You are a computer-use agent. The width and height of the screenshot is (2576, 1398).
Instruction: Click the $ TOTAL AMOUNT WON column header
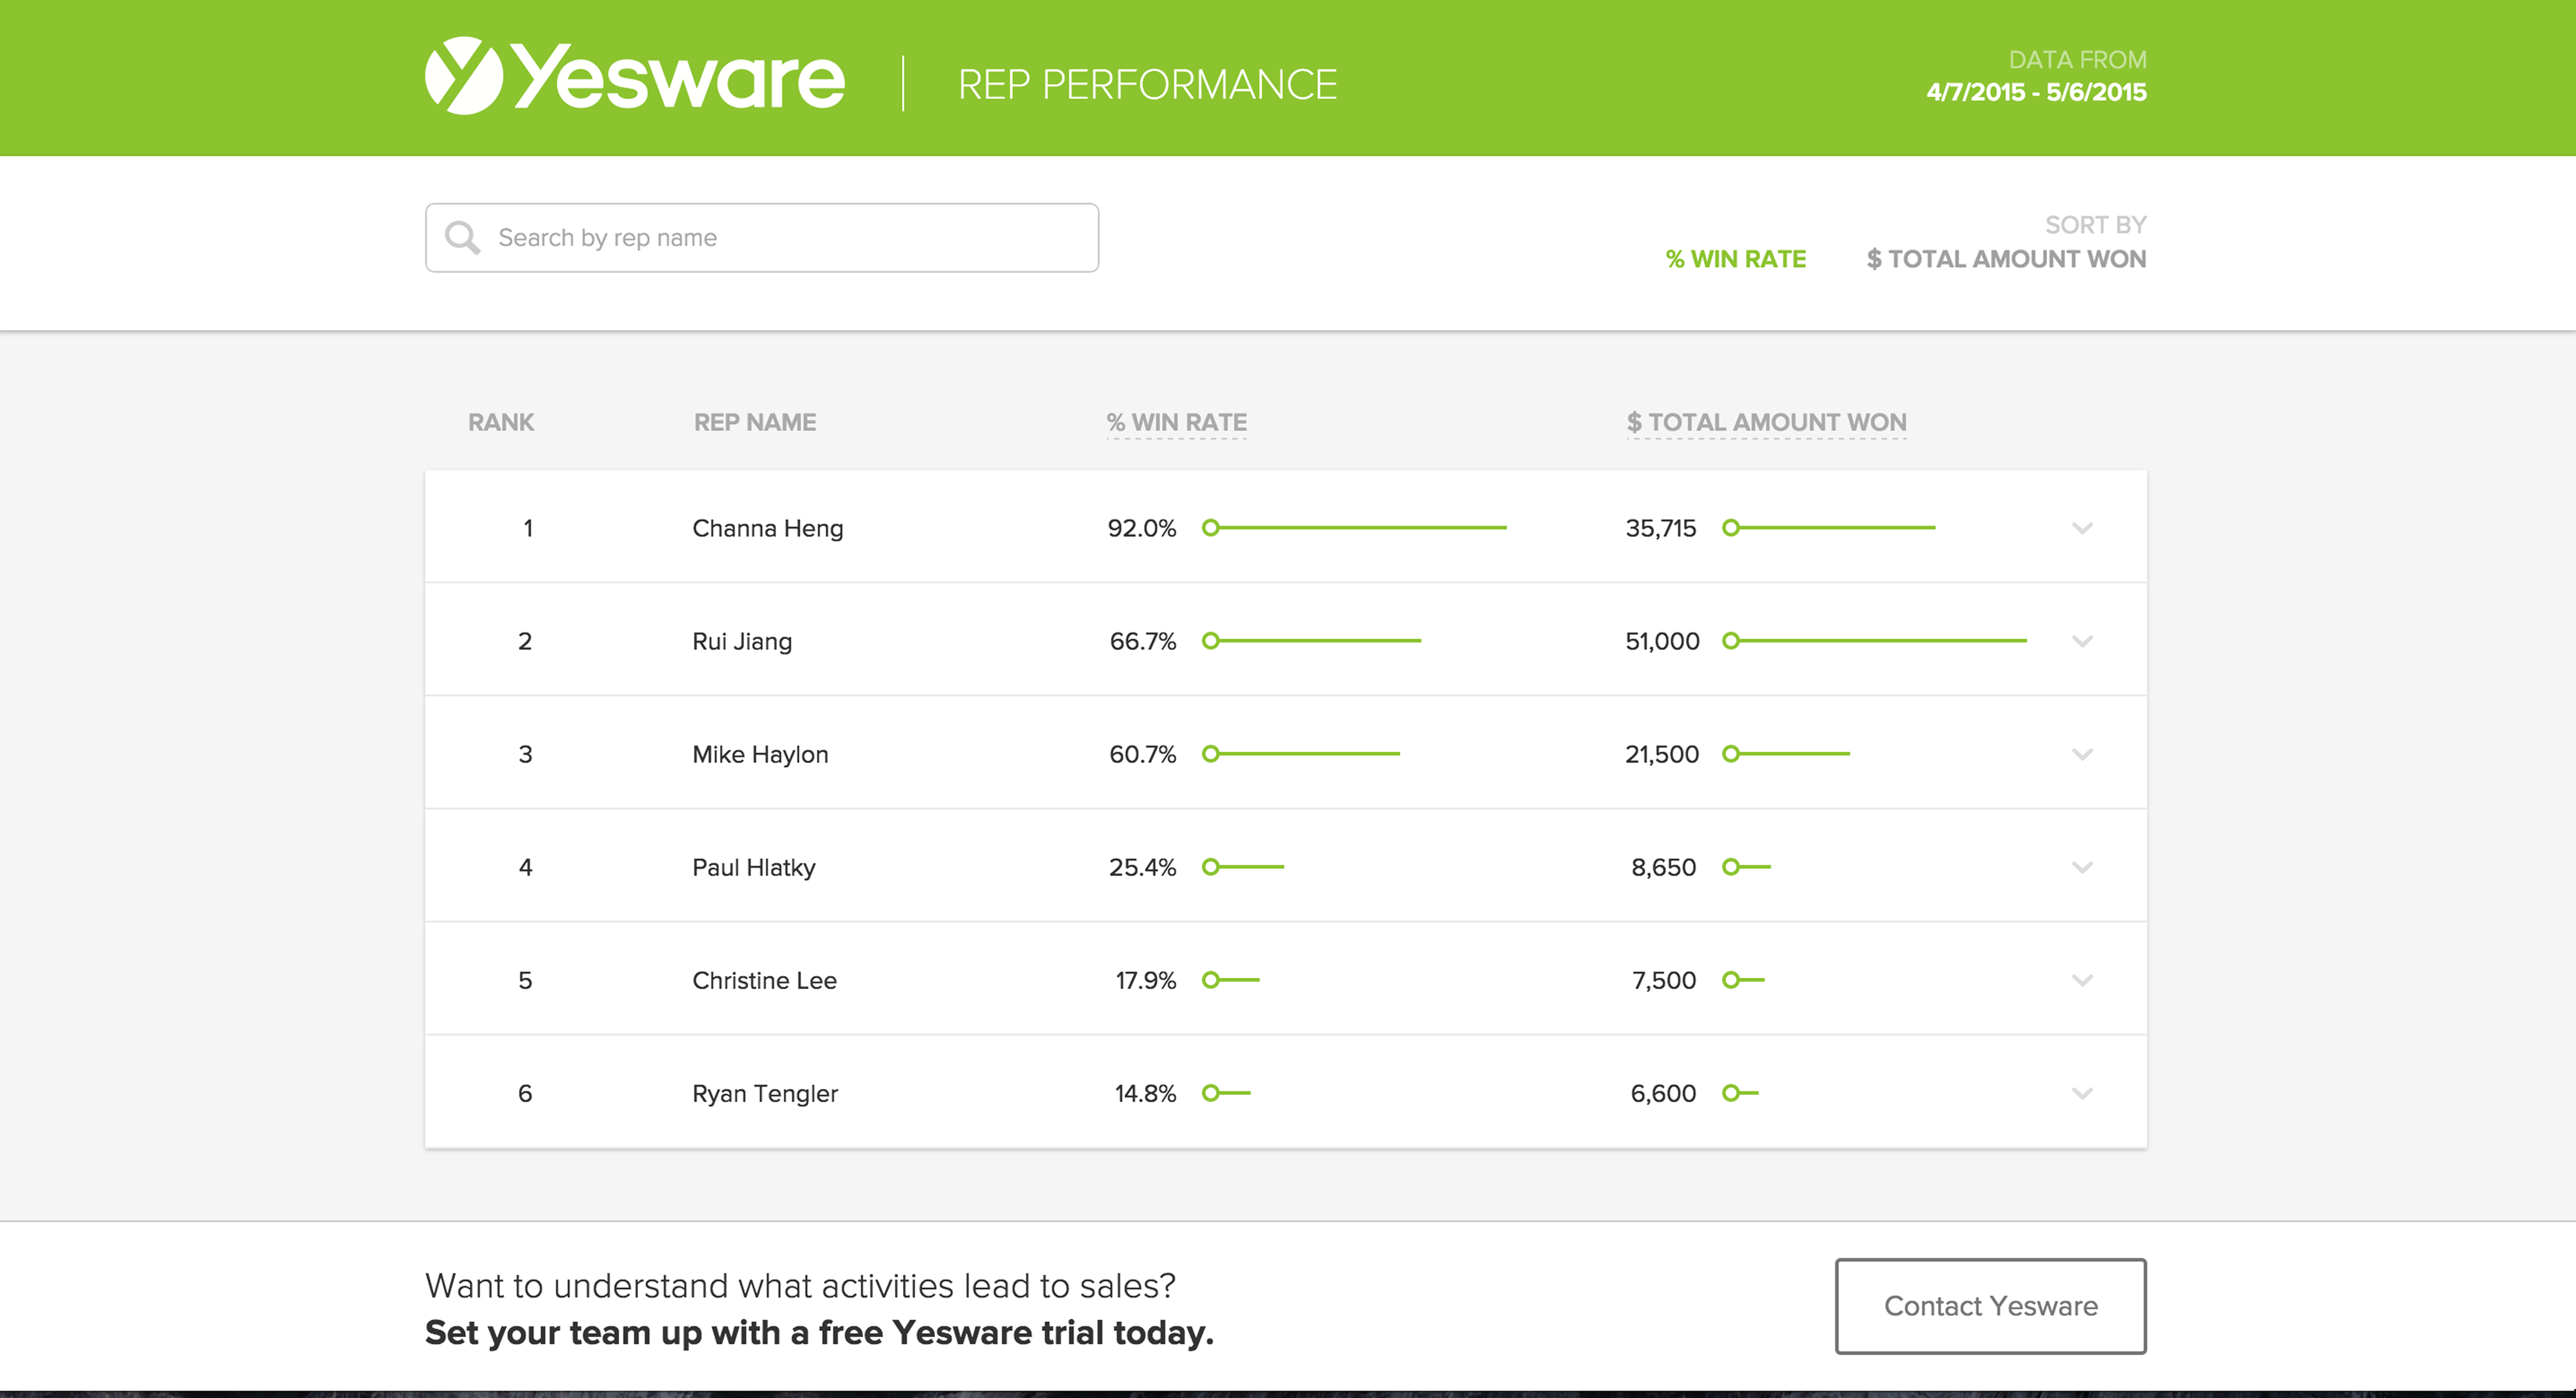[x=1766, y=422]
